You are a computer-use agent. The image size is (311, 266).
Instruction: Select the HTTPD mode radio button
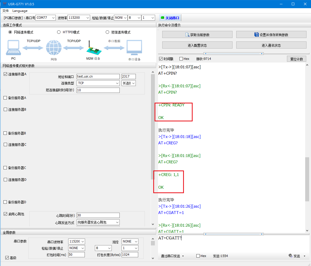59,32
